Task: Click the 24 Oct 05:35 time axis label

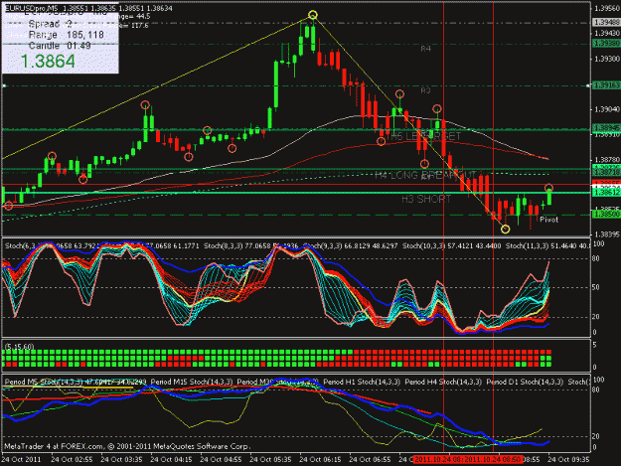Action: pyautogui.click(x=270, y=460)
